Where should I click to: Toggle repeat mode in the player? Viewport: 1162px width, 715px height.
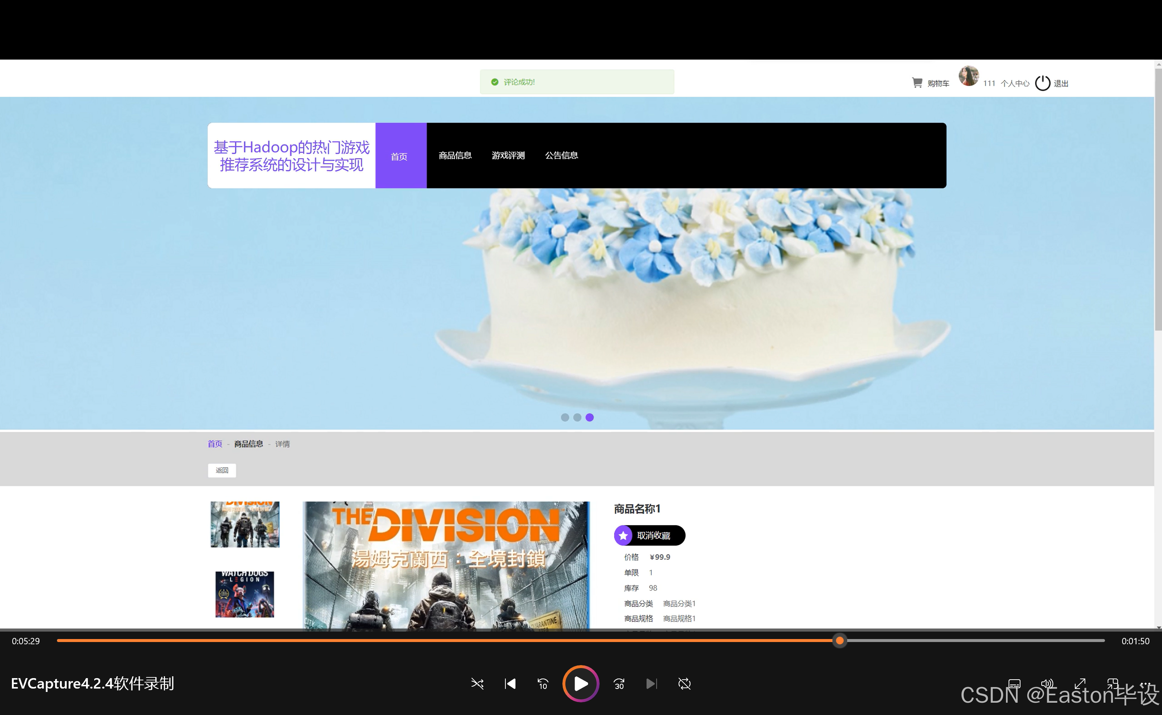(x=684, y=683)
